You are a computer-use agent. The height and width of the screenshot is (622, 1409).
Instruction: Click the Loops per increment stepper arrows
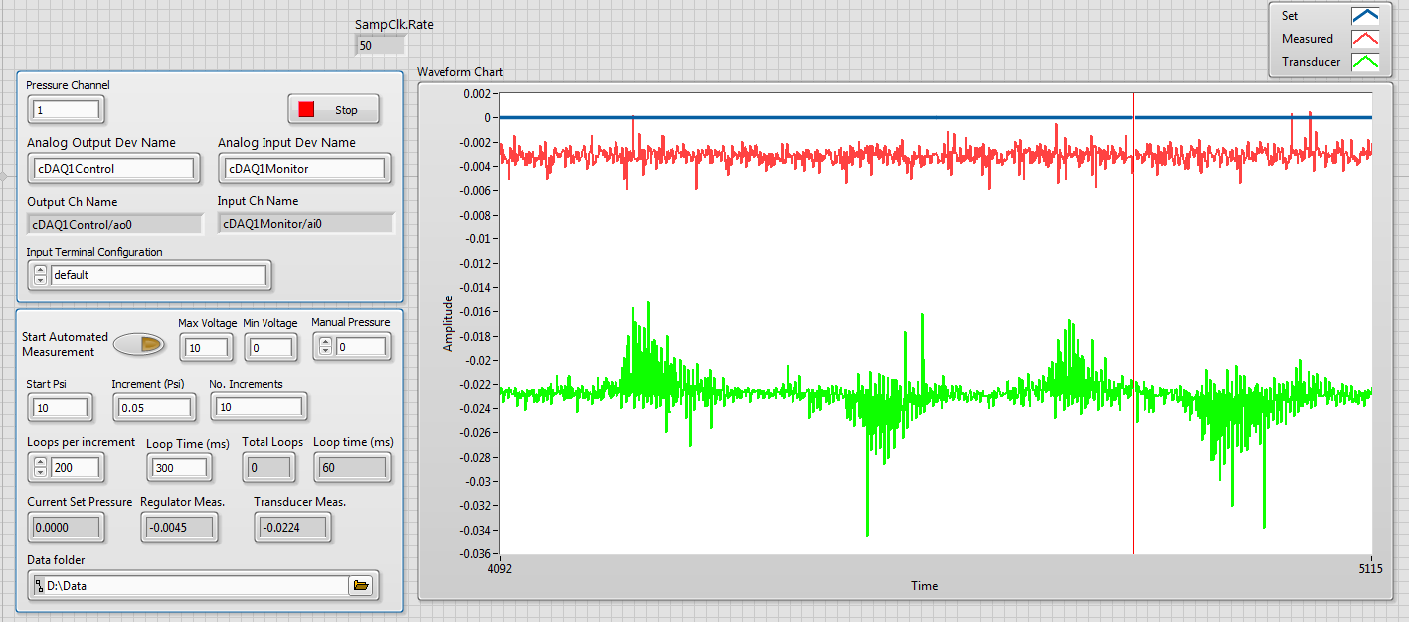click(x=40, y=467)
